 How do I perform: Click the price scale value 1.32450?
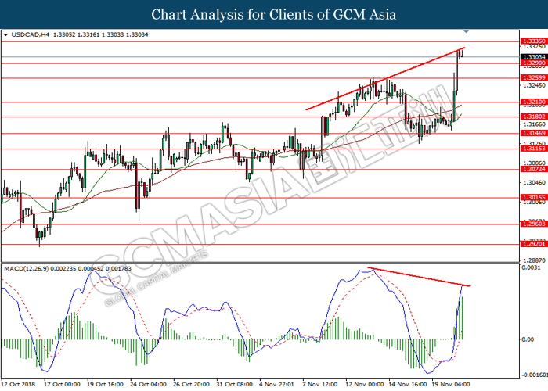[x=533, y=85]
